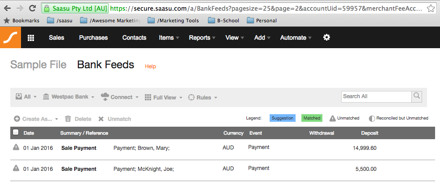
Task: Go to the Purchases menu item
Action: click(93, 37)
